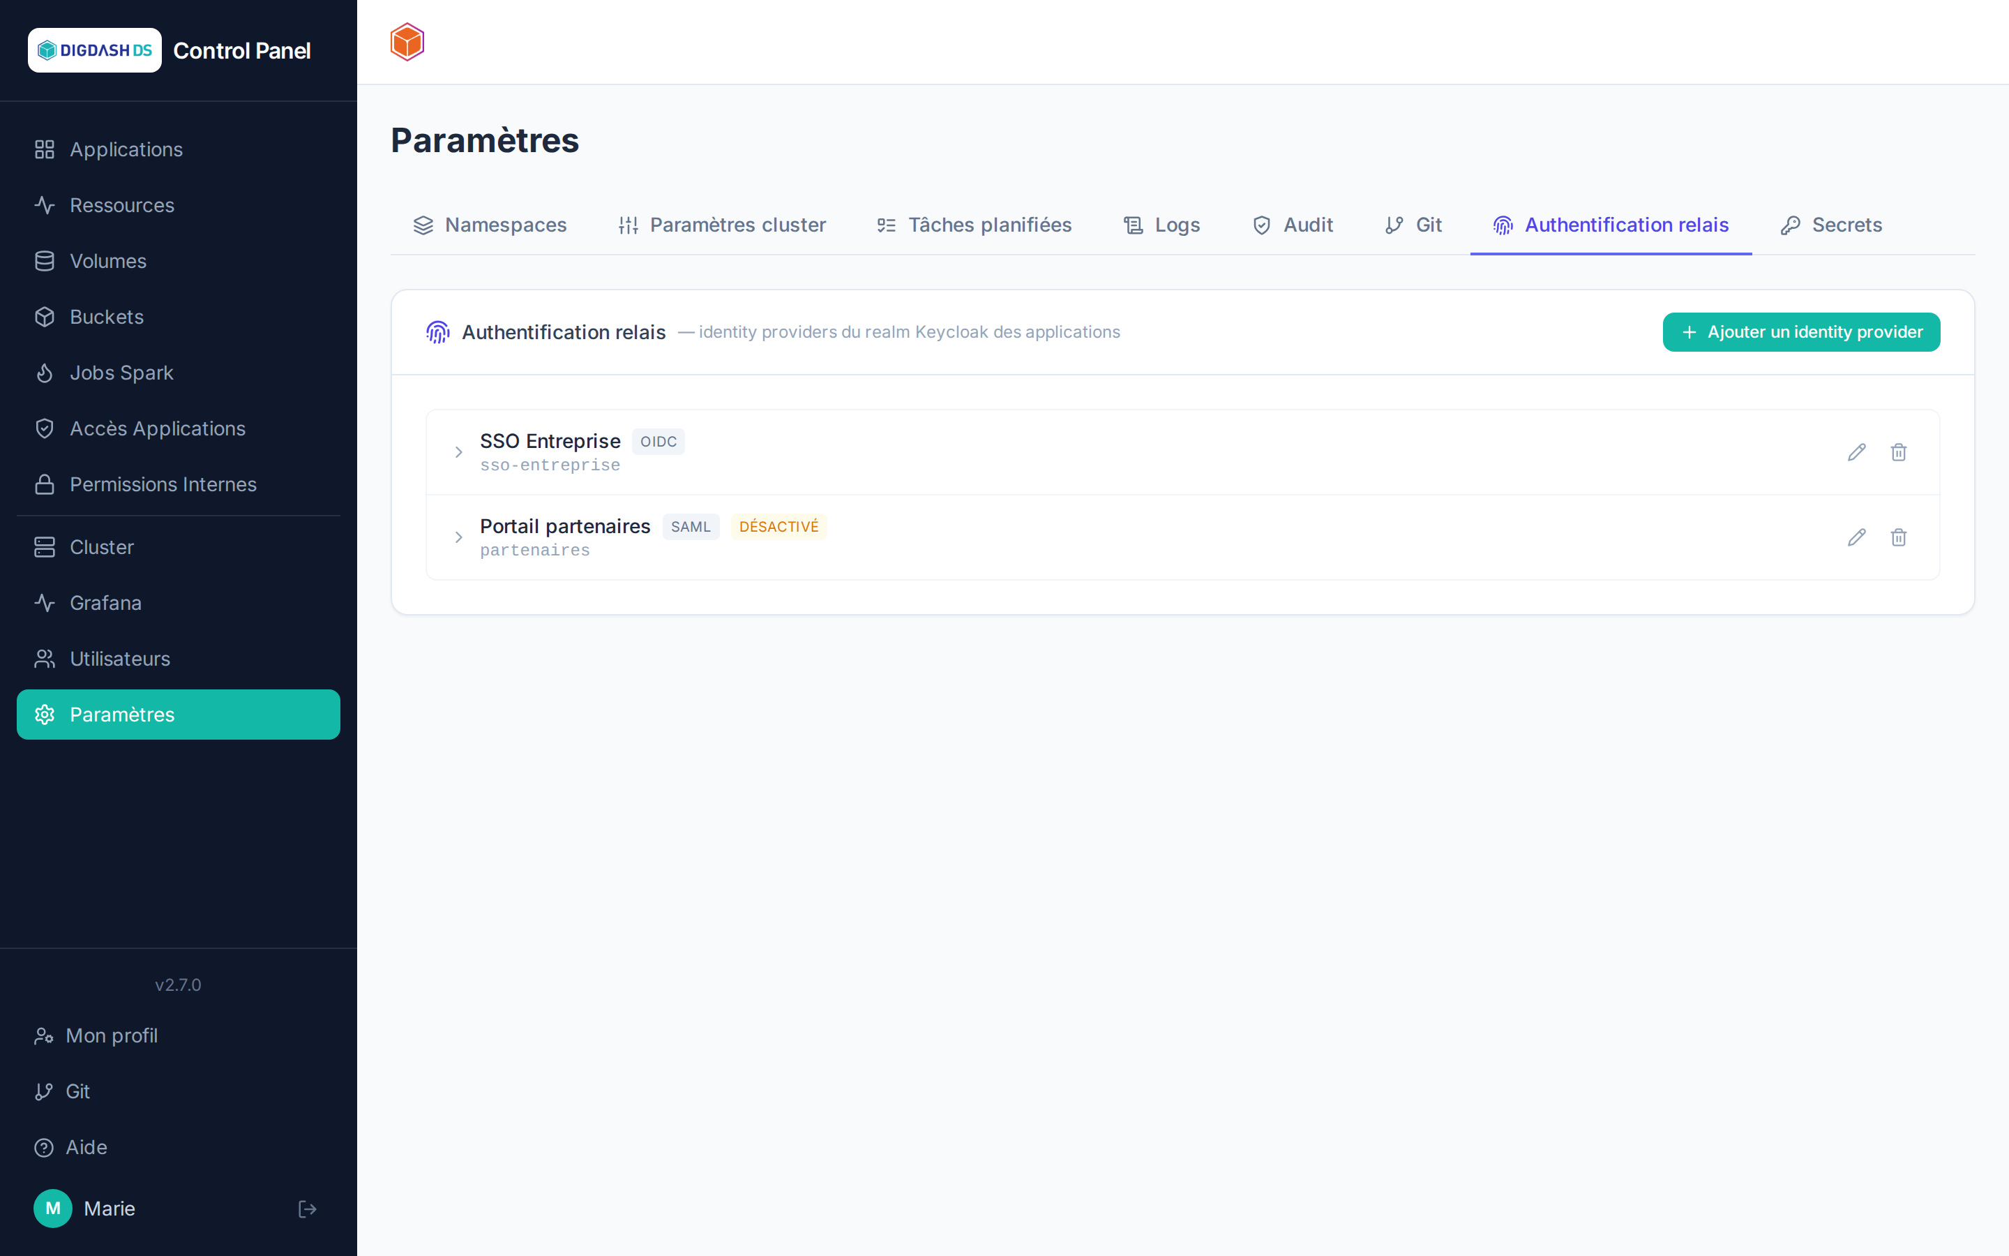Edit Portail partenaires with the pencil icon
Image resolution: width=2009 pixels, height=1256 pixels.
pos(1857,537)
